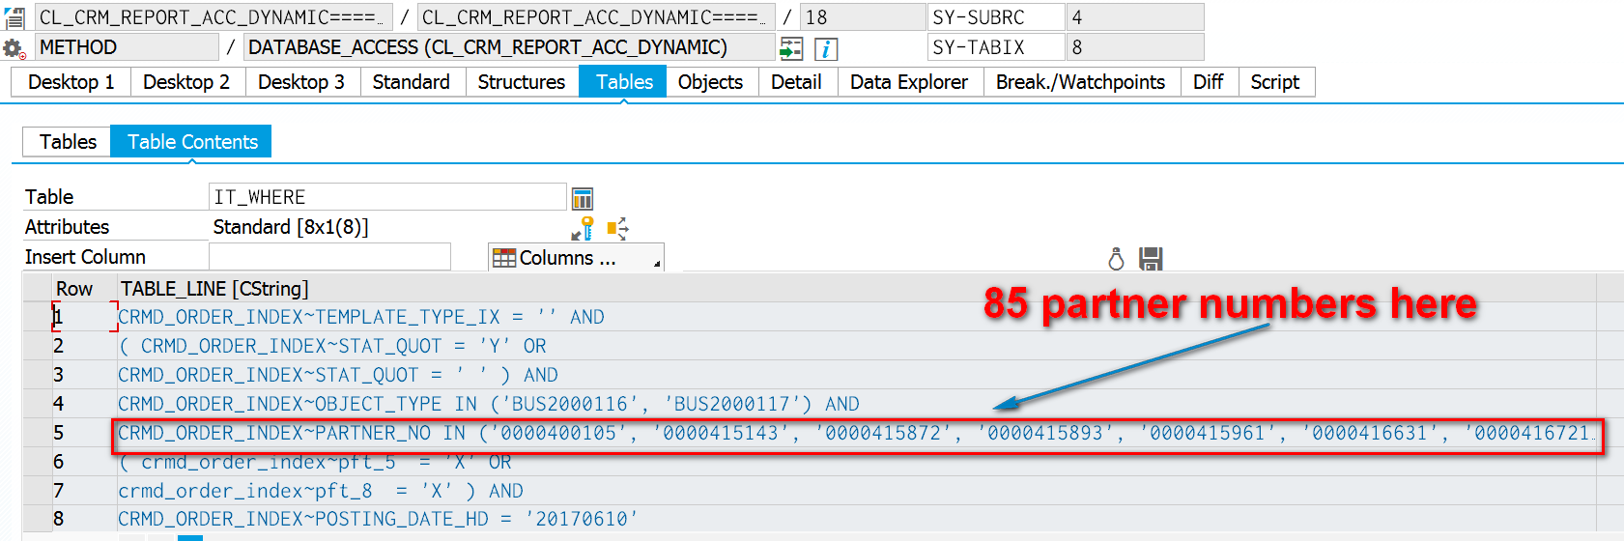Screen dimensions: 1624x541
Task: Open the Data Explorer tab
Action: click(909, 82)
